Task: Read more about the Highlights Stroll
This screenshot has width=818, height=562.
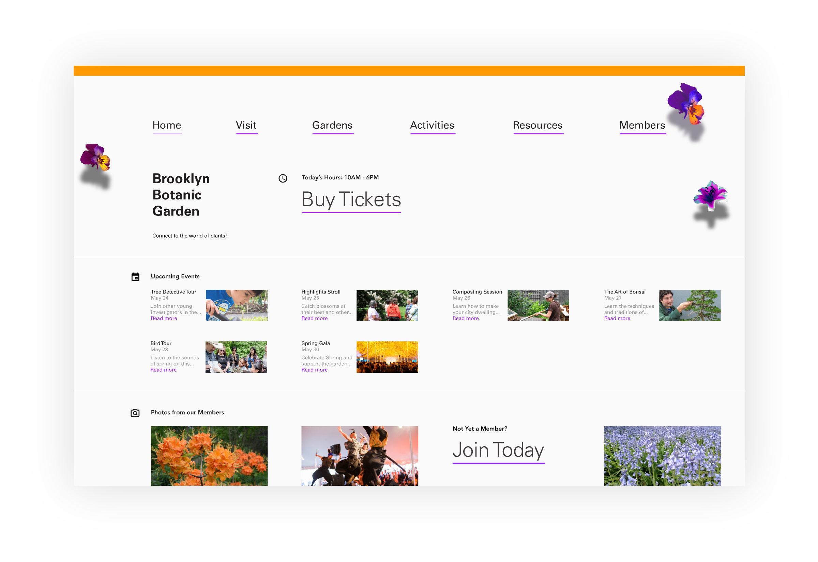Action: pyautogui.click(x=315, y=318)
